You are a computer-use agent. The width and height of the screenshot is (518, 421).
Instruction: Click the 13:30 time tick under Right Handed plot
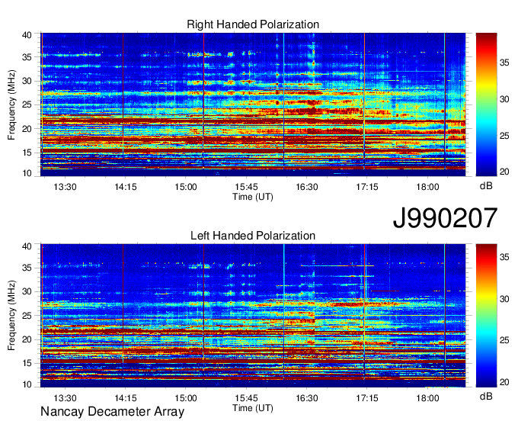click(x=65, y=187)
